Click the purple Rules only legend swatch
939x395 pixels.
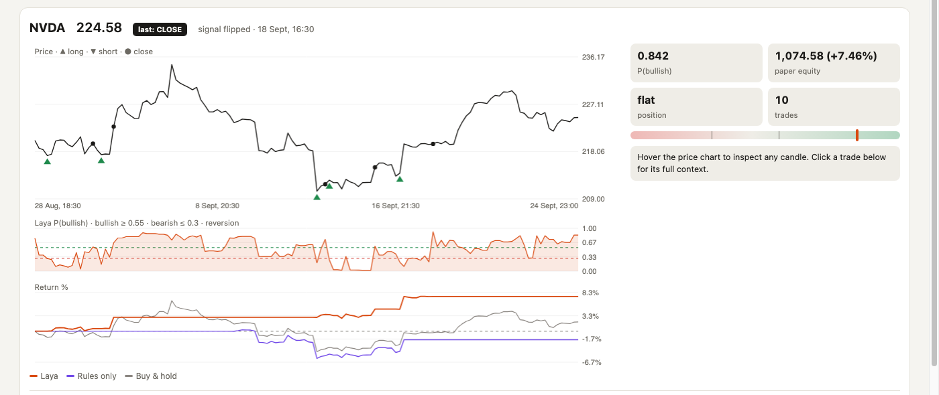click(x=70, y=376)
